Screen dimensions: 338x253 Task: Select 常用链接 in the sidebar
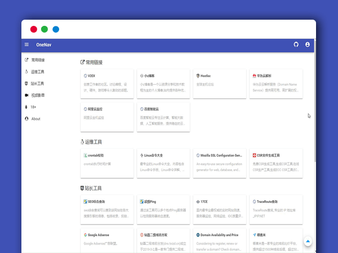[38, 60]
